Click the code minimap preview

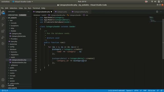pyautogui.click(x=156, y=19)
